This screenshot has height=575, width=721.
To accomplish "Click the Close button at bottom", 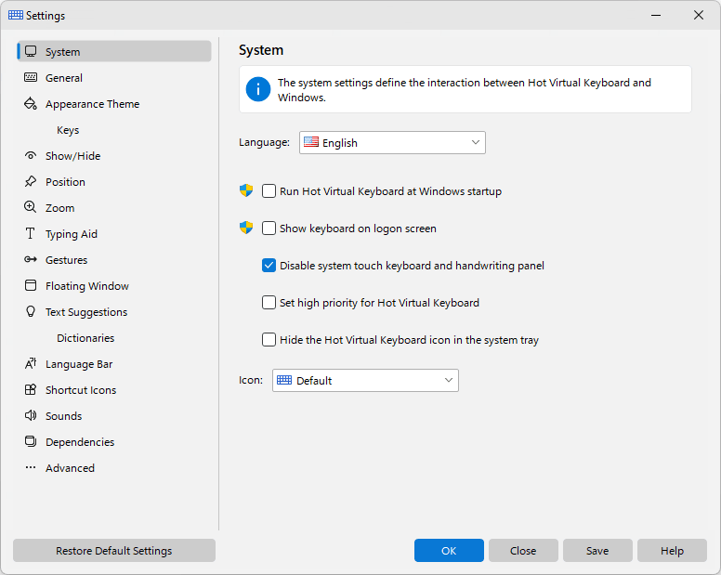I will (523, 550).
